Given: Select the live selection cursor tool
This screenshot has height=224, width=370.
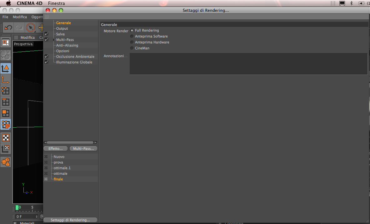Looking at the screenshot, I should click(30, 27).
